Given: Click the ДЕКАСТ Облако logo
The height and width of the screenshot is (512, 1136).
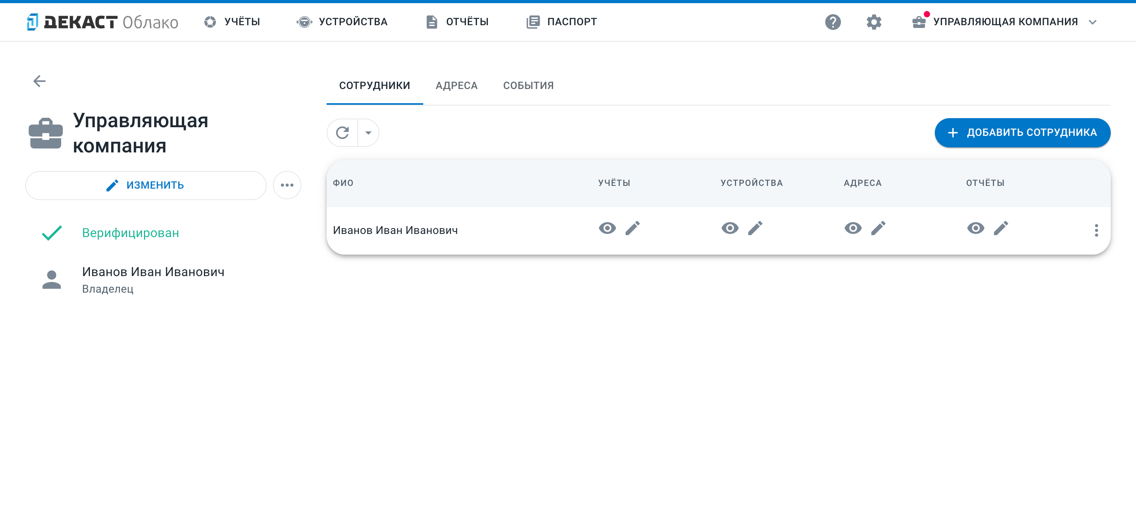Looking at the screenshot, I should coord(102,22).
